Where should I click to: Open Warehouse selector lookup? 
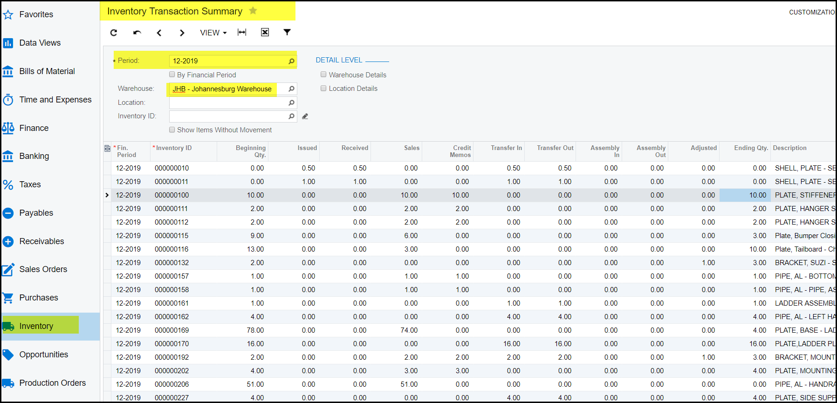coord(291,89)
